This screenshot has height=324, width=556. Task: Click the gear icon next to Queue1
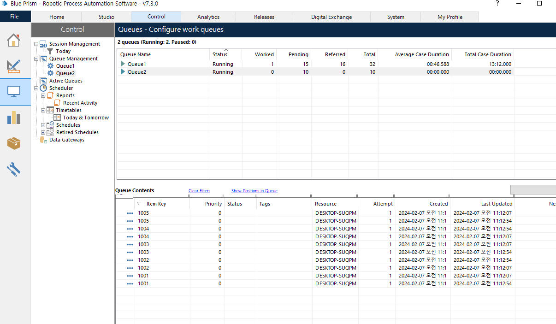[x=51, y=66]
